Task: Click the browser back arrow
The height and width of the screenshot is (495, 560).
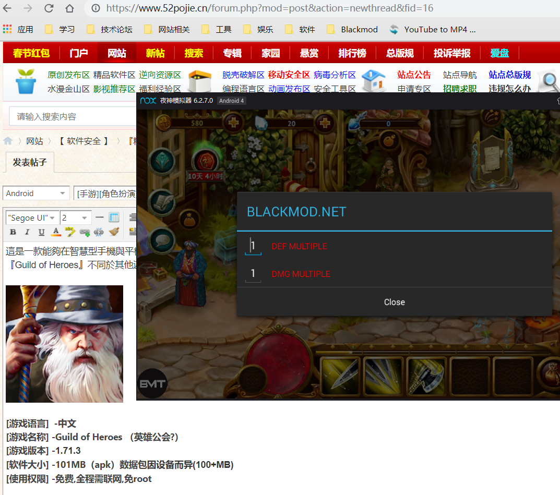Action: 7,8
